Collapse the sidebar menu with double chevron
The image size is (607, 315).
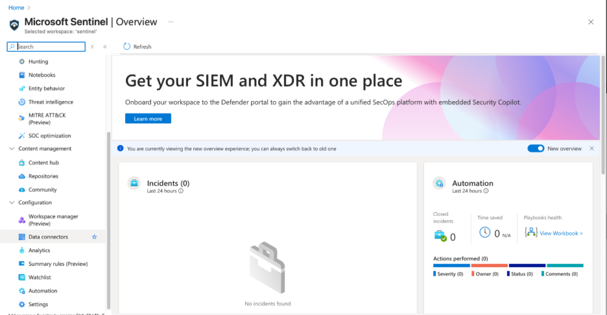104,47
